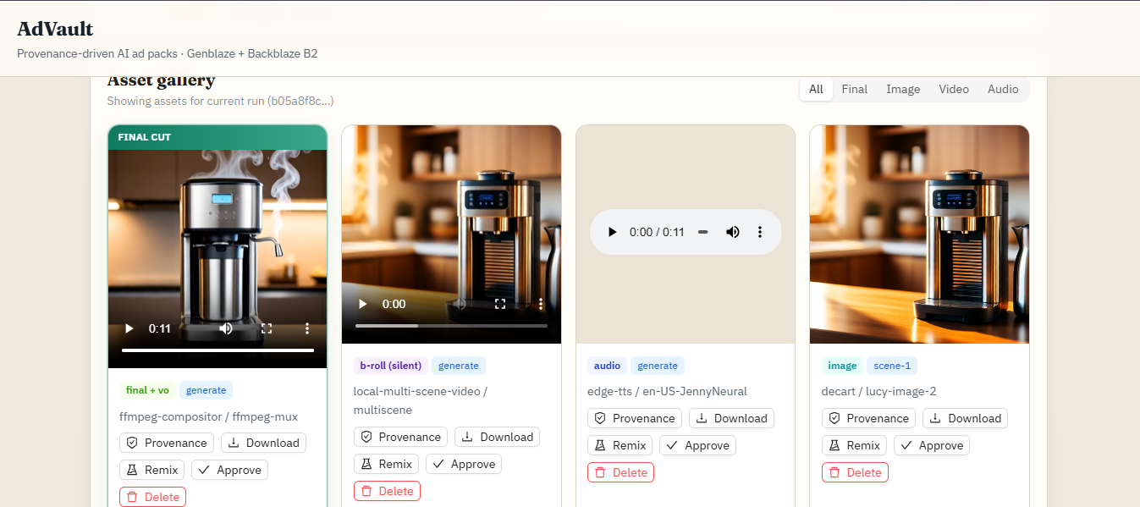Image resolution: width=1140 pixels, height=507 pixels.
Task: Delete the ffmpeg-compositor final cut asset
Action: (x=153, y=497)
